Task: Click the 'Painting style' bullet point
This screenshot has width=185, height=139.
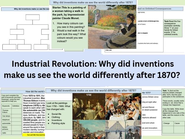Action: click(x=58, y=123)
